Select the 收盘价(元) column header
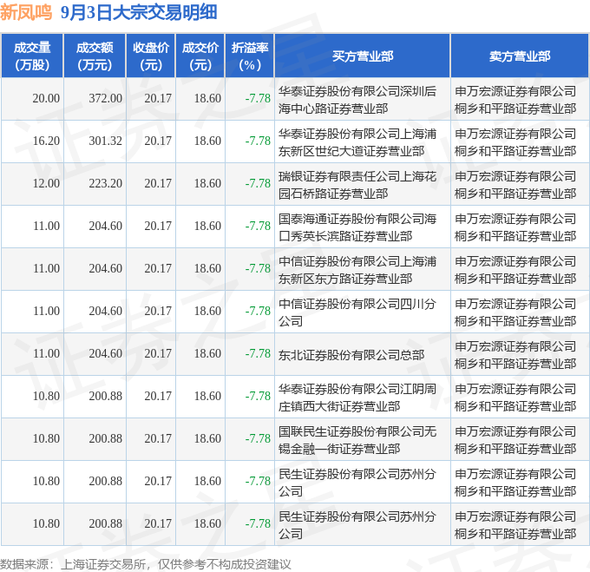The image size is (590, 572). point(151,56)
